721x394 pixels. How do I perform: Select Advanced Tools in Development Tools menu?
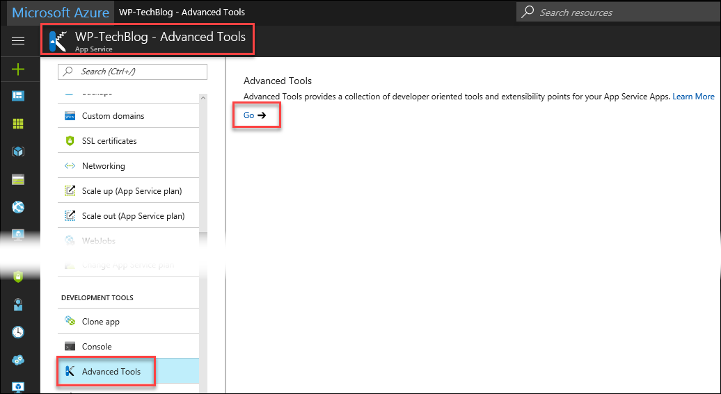(129, 371)
